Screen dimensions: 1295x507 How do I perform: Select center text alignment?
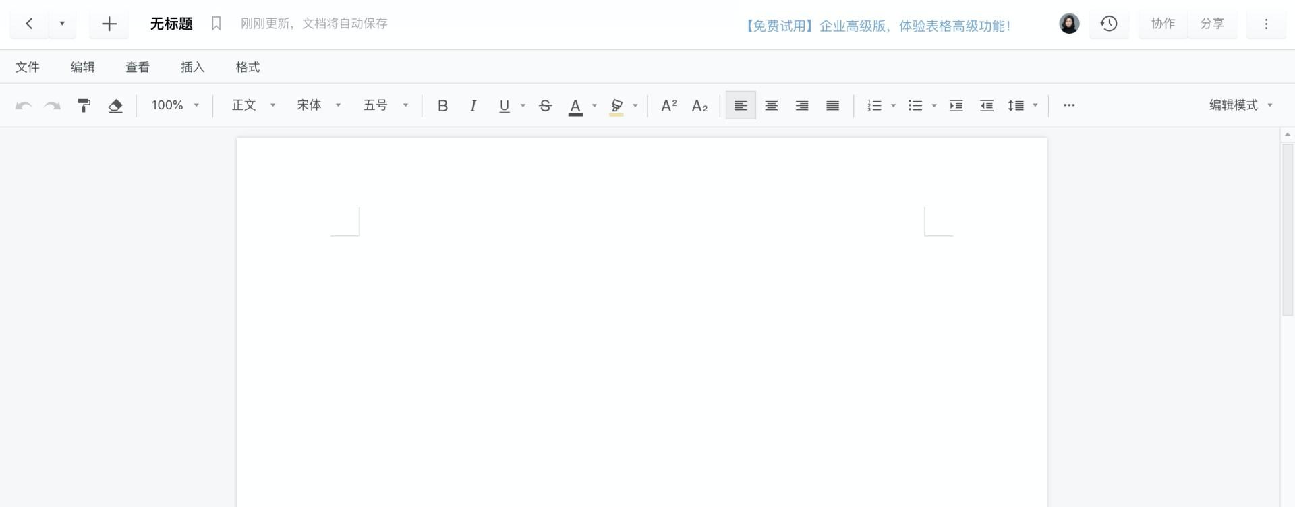coord(771,105)
